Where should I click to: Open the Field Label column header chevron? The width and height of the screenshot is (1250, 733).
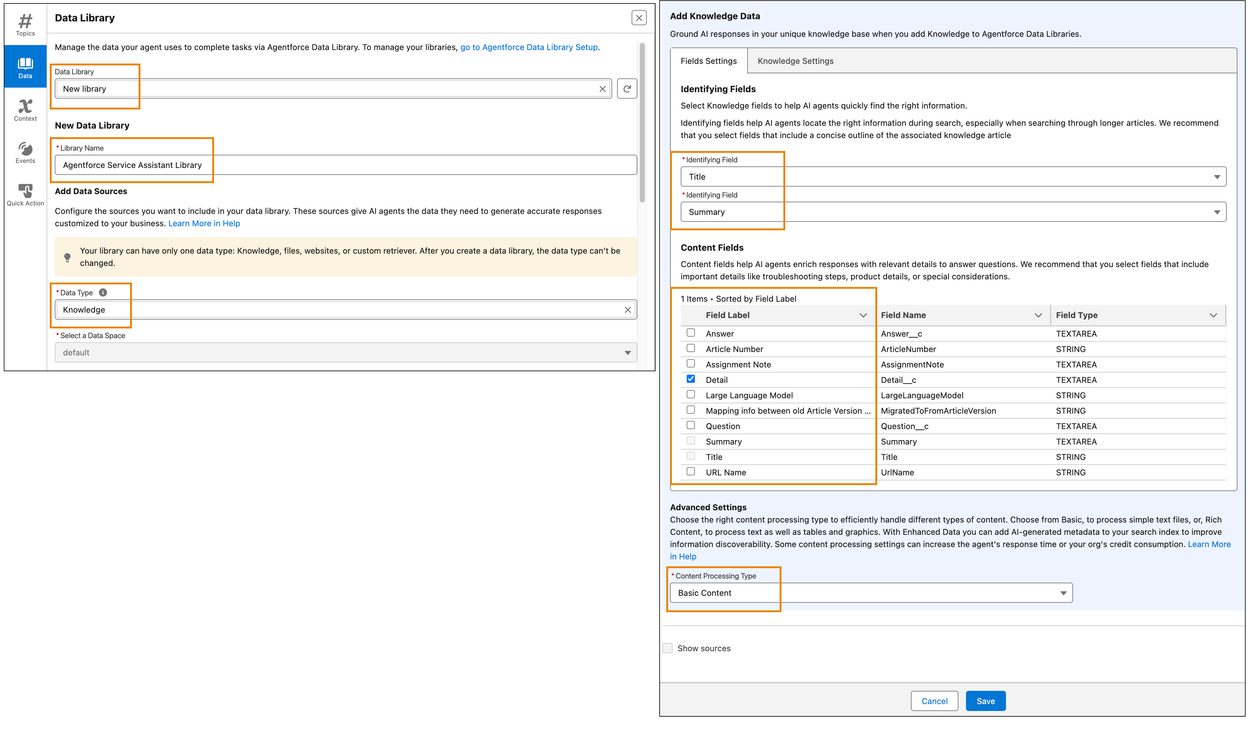(863, 315)
